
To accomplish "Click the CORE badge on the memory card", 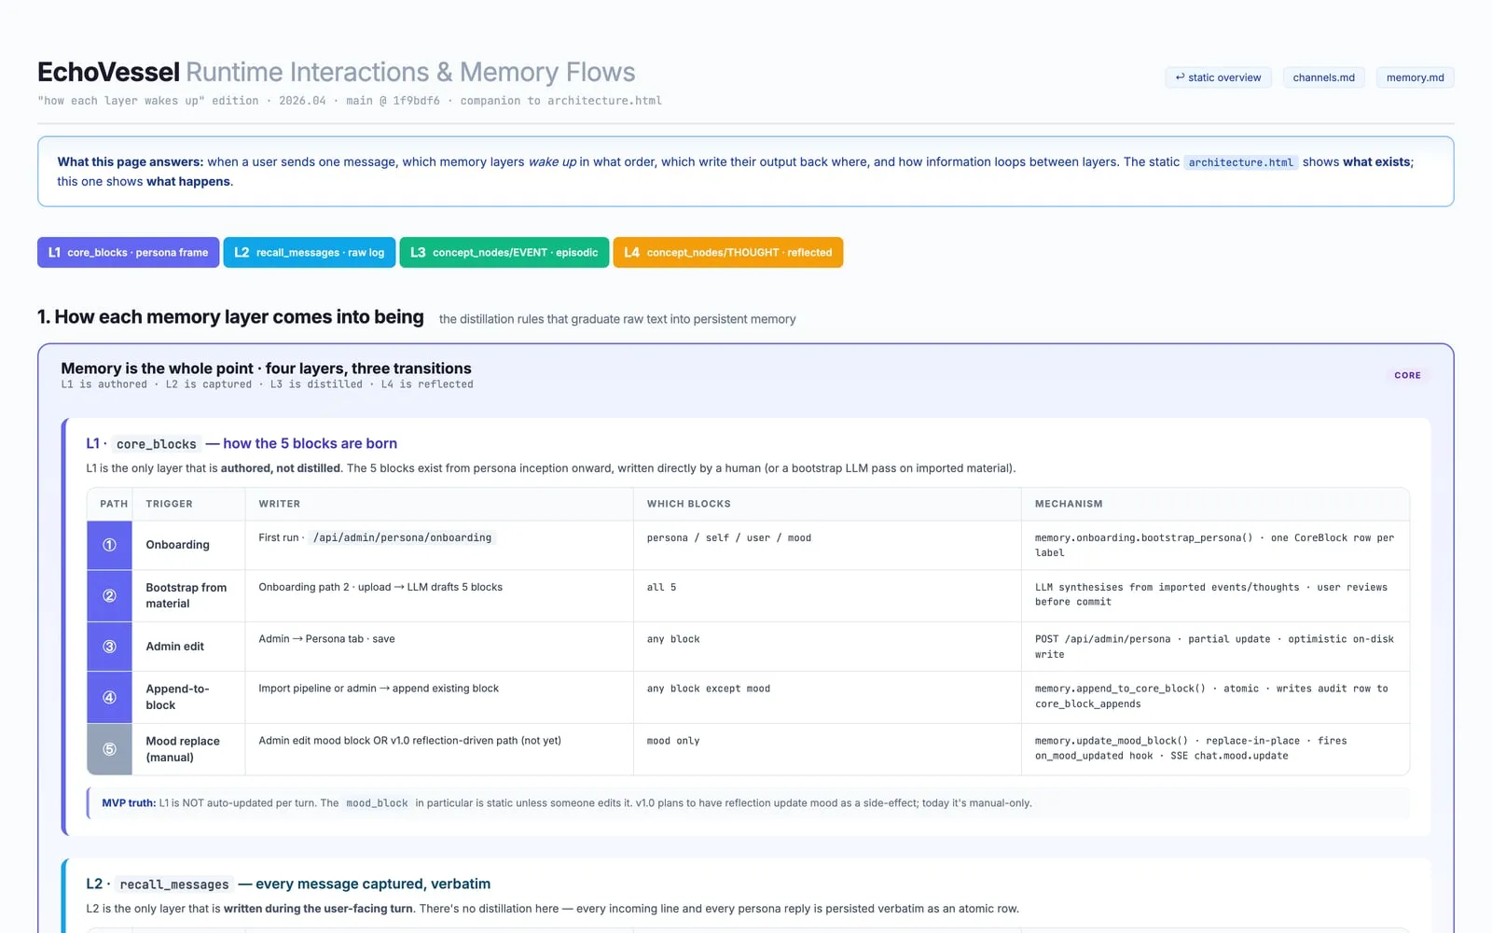I will click(1407, 375).
